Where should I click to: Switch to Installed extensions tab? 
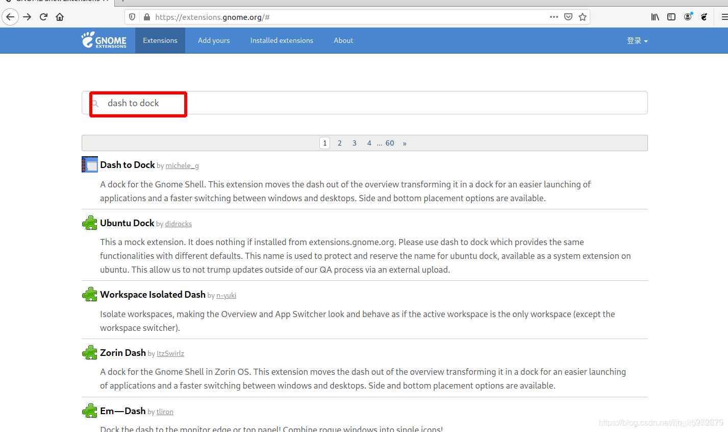282,40
